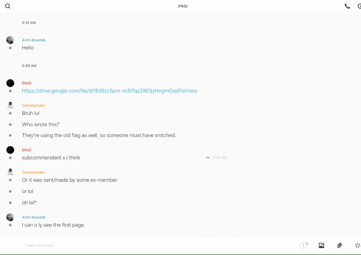The image size is (361, 255).
Task: Click EksD's name above the subcommendant message
Action: point(27,150)
